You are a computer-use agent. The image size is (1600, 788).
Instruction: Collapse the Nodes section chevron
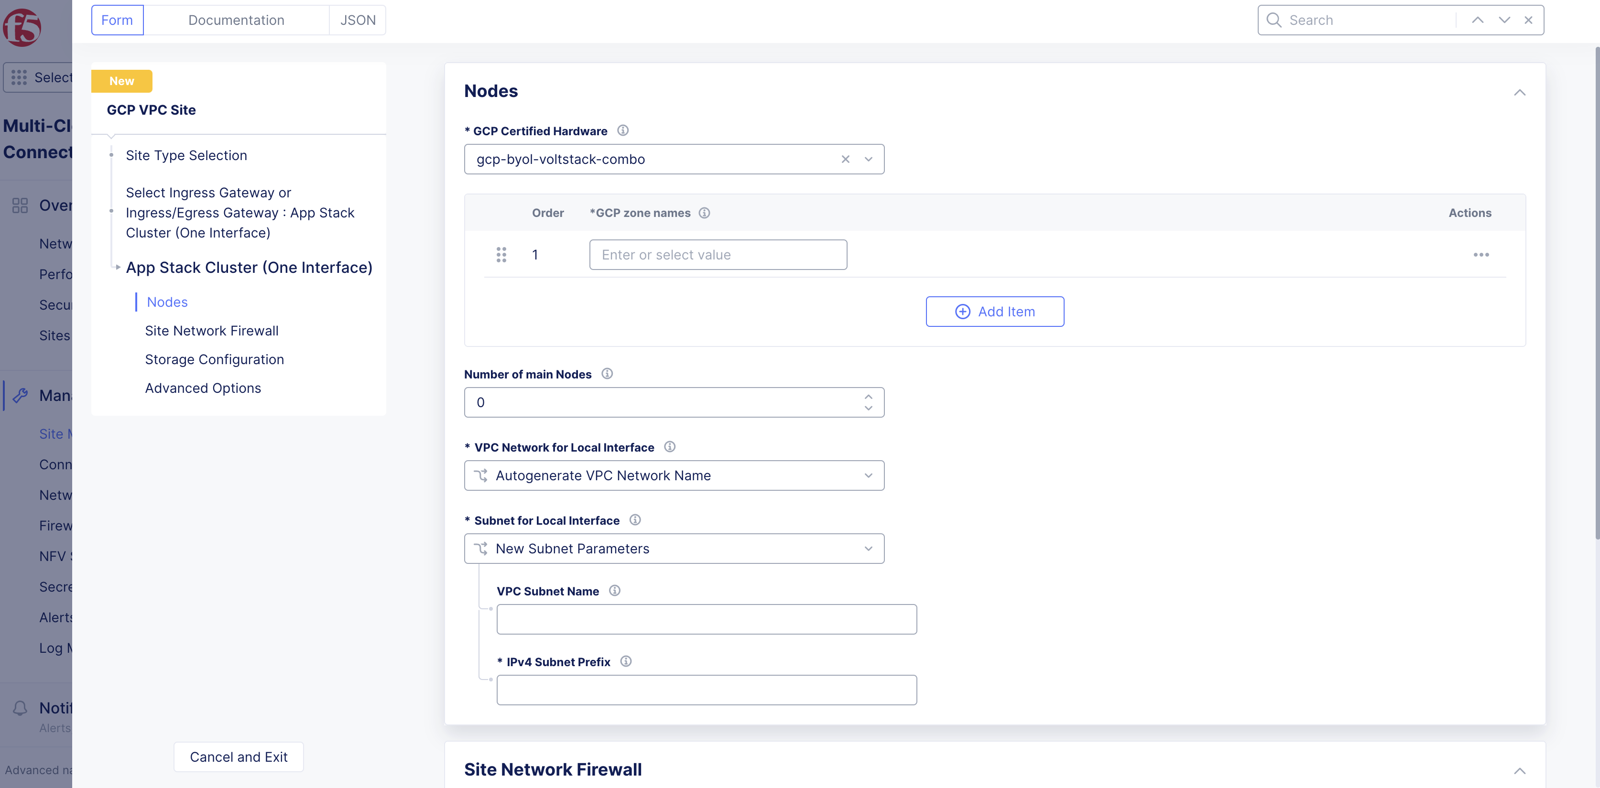(1520, 93)
